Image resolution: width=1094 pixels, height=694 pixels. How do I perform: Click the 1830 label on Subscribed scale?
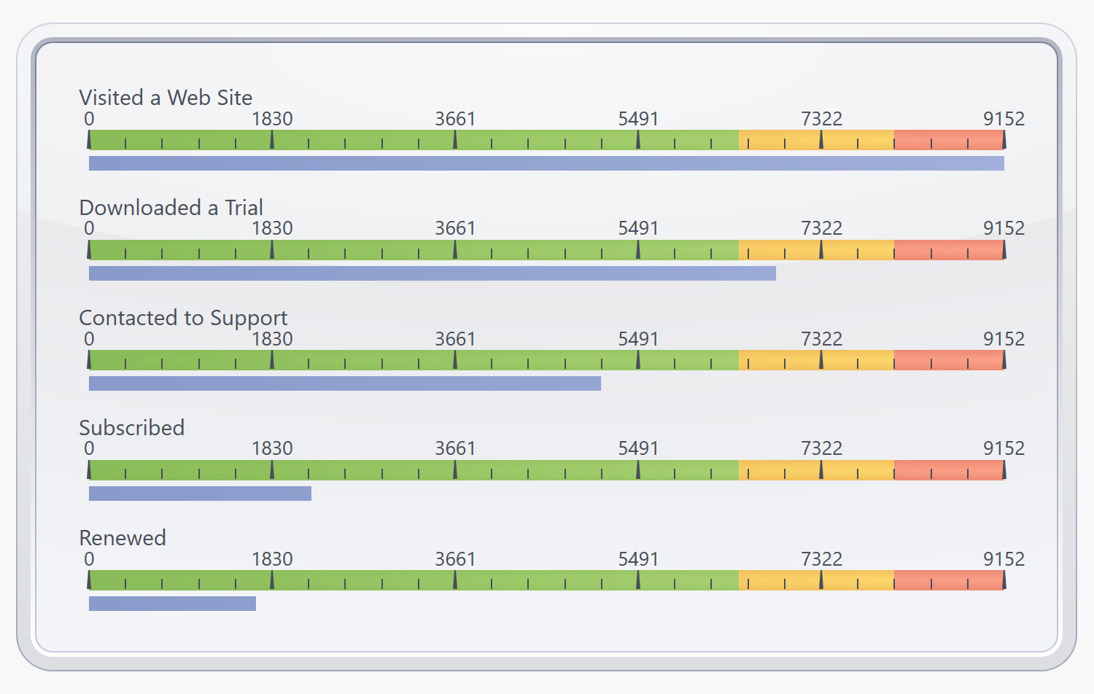272,448
